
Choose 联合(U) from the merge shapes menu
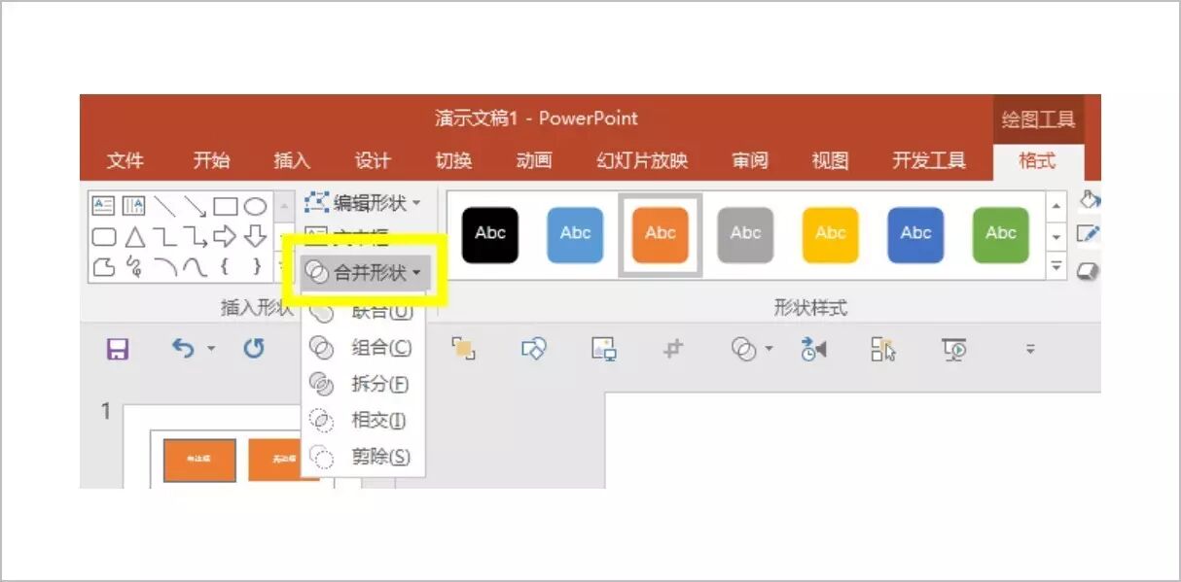tap(363, 312)
